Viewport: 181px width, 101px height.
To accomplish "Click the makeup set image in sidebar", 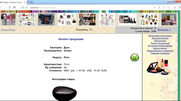I will [x=160, y=65].
